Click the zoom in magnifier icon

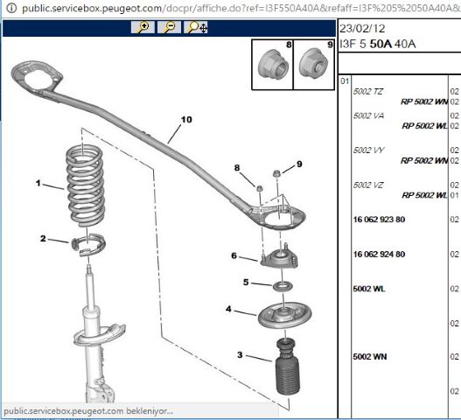(x=143, y=27)
